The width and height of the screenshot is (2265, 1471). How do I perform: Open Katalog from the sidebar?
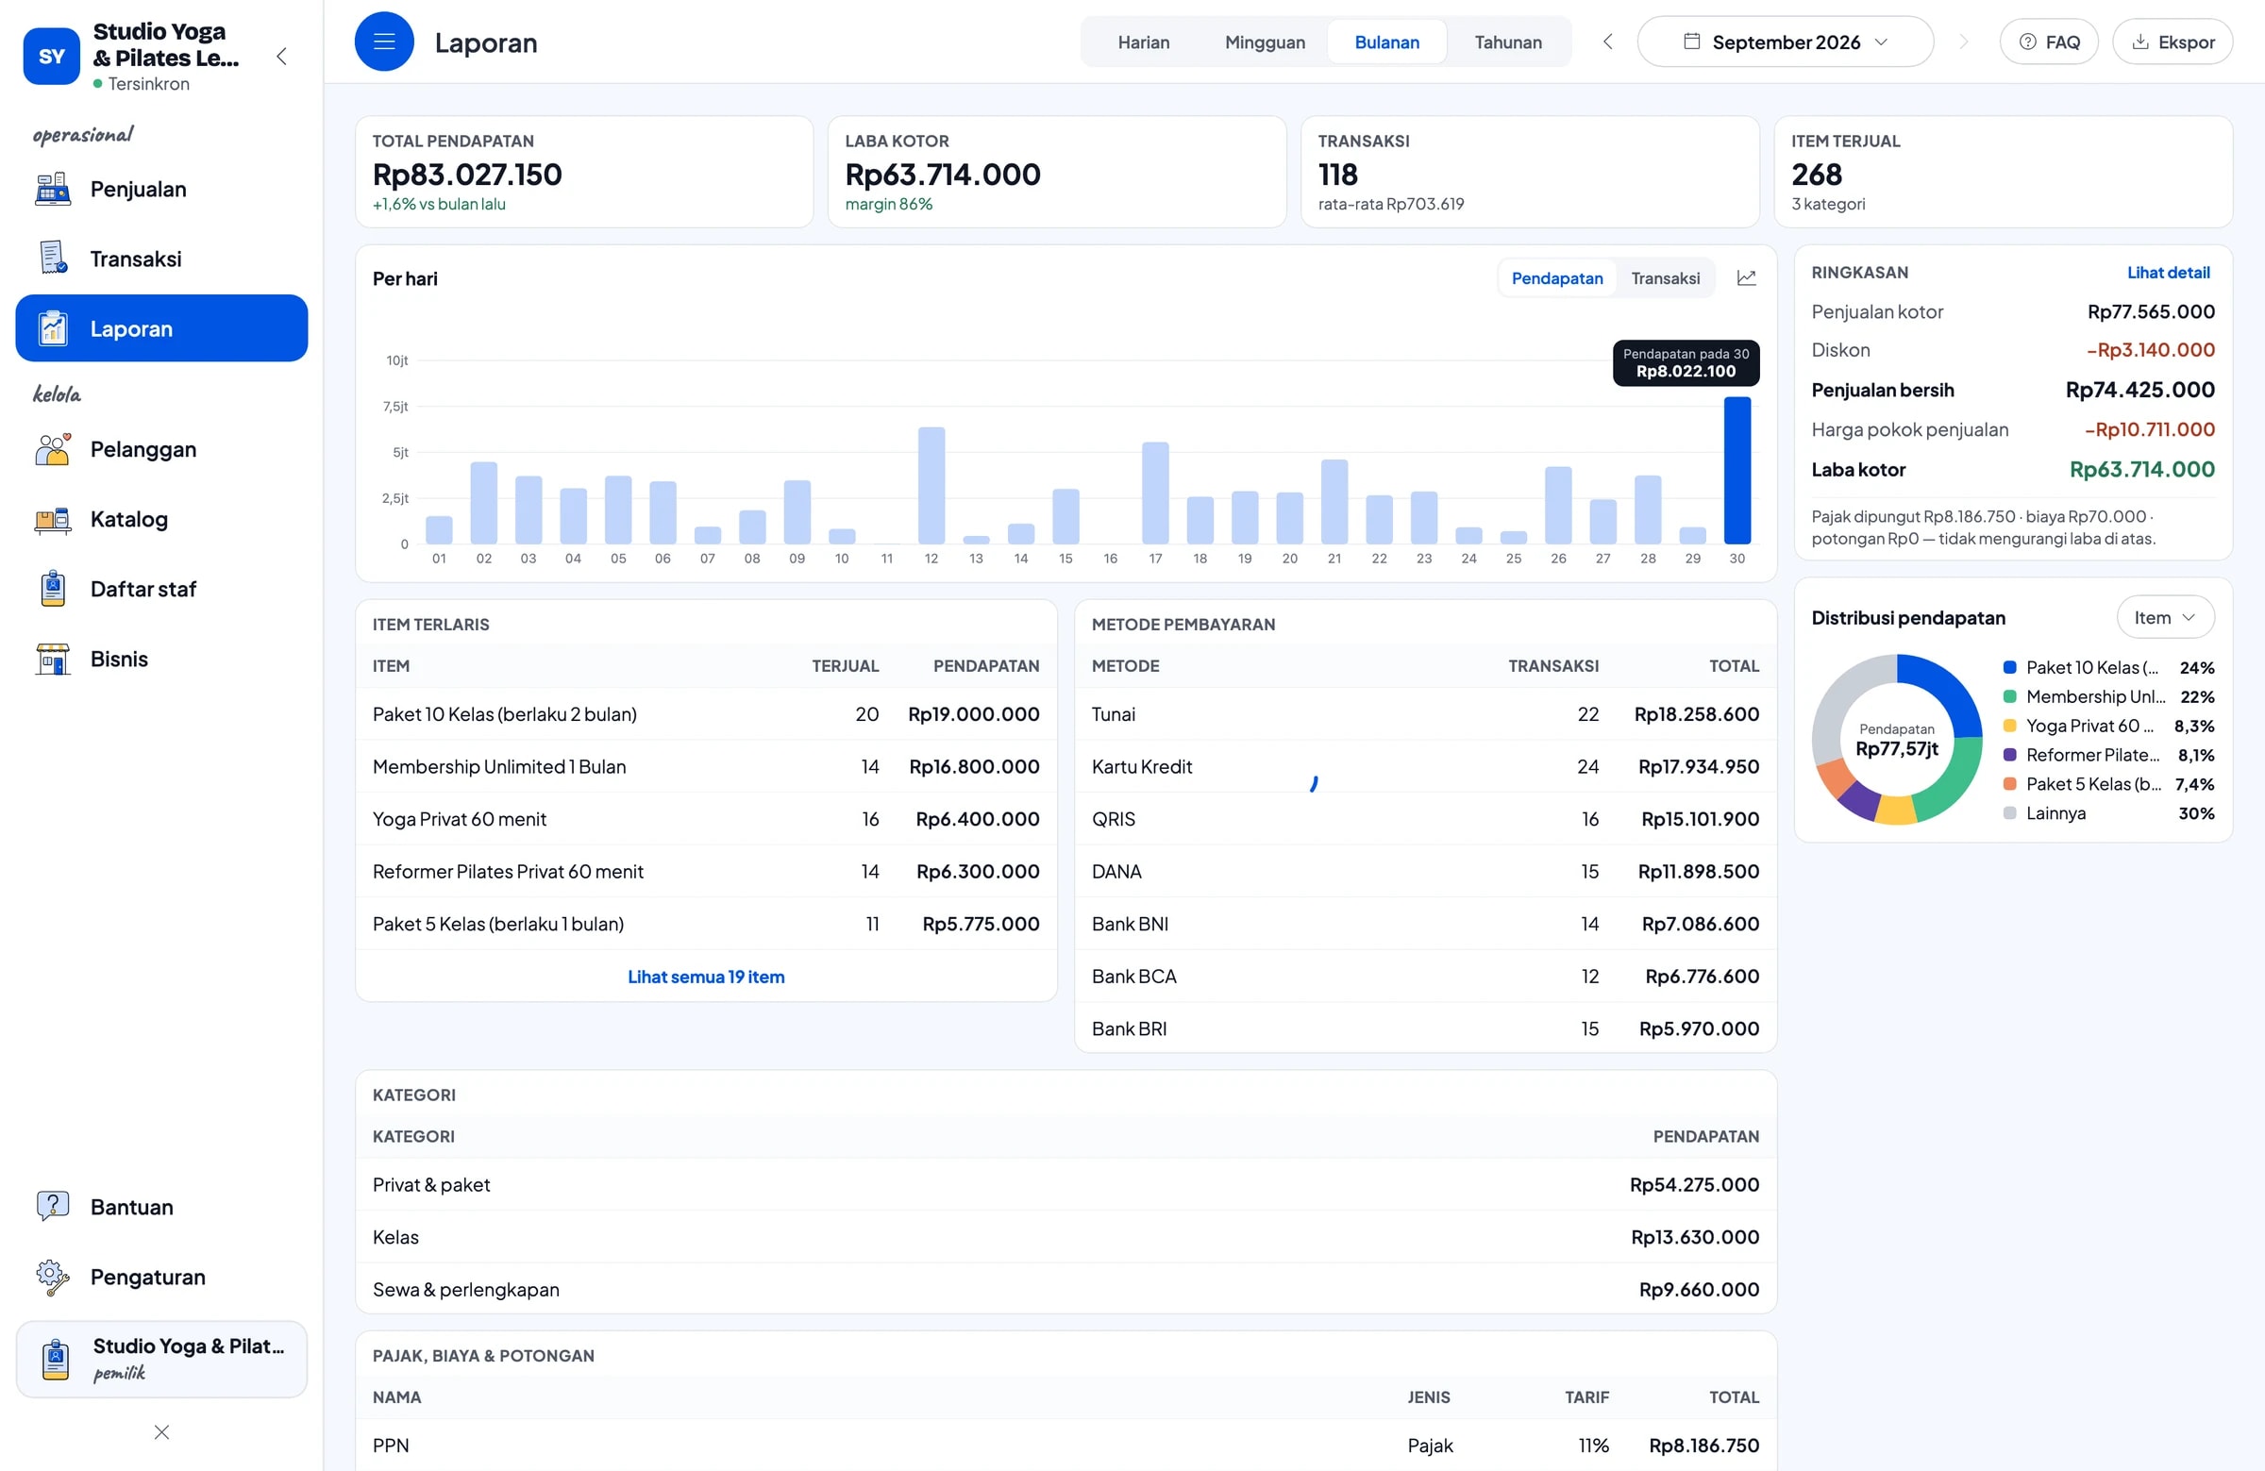[x=161, y=520]
